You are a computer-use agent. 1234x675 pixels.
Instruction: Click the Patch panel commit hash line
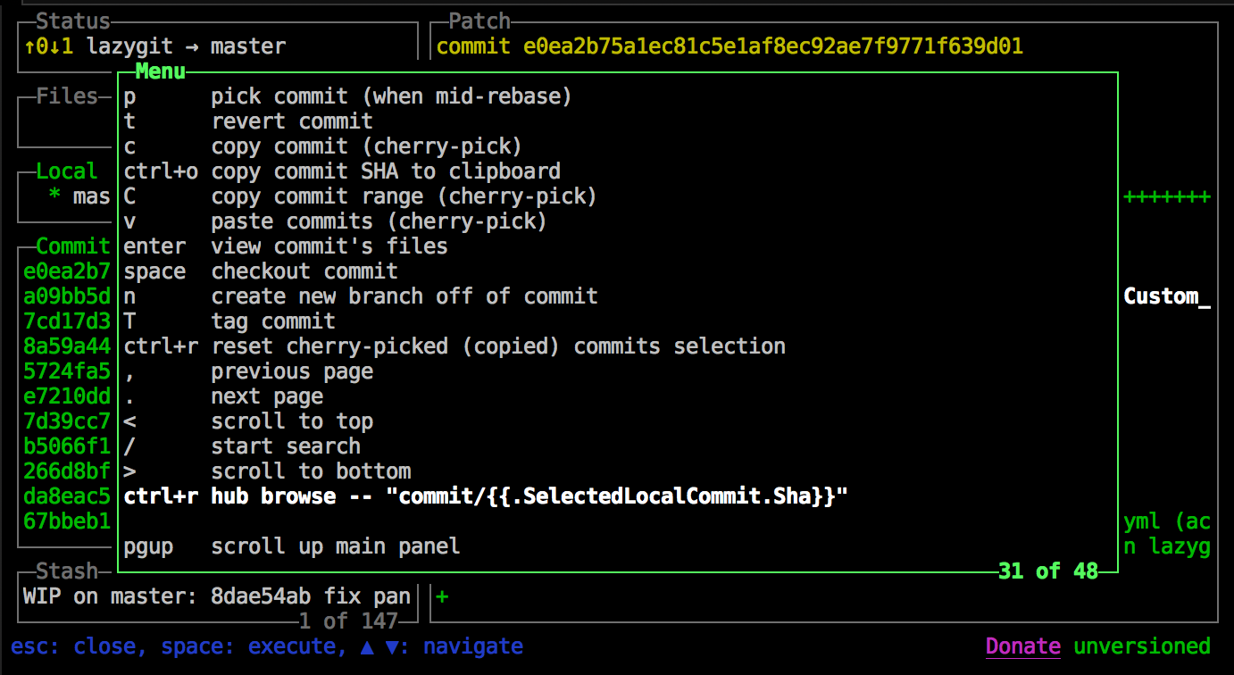[730, 46]
